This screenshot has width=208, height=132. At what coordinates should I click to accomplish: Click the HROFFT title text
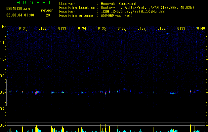pyautogui.click(x=34, y=3)
